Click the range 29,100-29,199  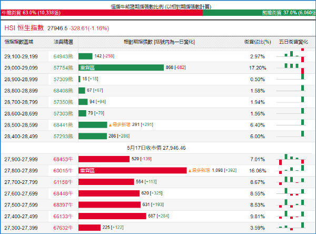pos(21,56)
